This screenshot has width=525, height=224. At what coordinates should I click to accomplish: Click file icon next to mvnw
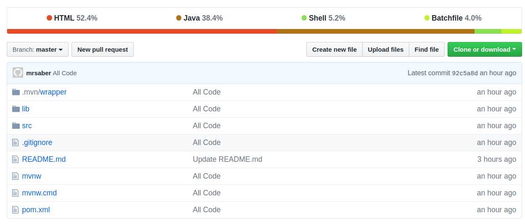pyautogui.click(x=16, y=176)
